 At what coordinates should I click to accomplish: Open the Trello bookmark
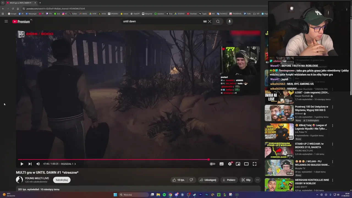247,14
